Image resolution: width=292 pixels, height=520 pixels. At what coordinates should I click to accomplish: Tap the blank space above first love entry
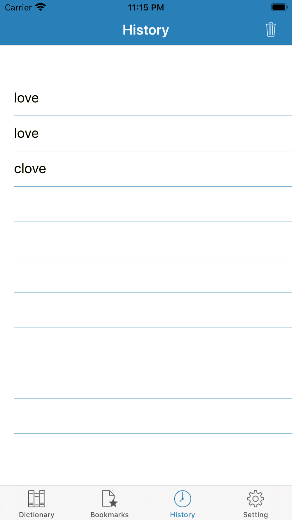pos(146,63)
